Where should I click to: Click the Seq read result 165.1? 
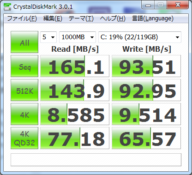[75, 66]
